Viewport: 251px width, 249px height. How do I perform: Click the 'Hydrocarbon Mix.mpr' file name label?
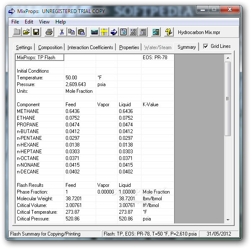pos(199,32)
